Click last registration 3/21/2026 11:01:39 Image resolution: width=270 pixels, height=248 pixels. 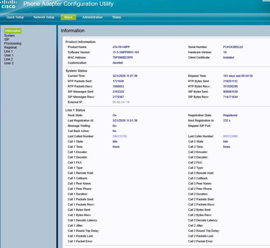tap(125, 120)
